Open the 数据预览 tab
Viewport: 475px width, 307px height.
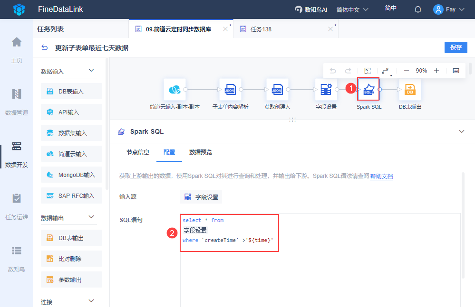(x=201, y=152)
